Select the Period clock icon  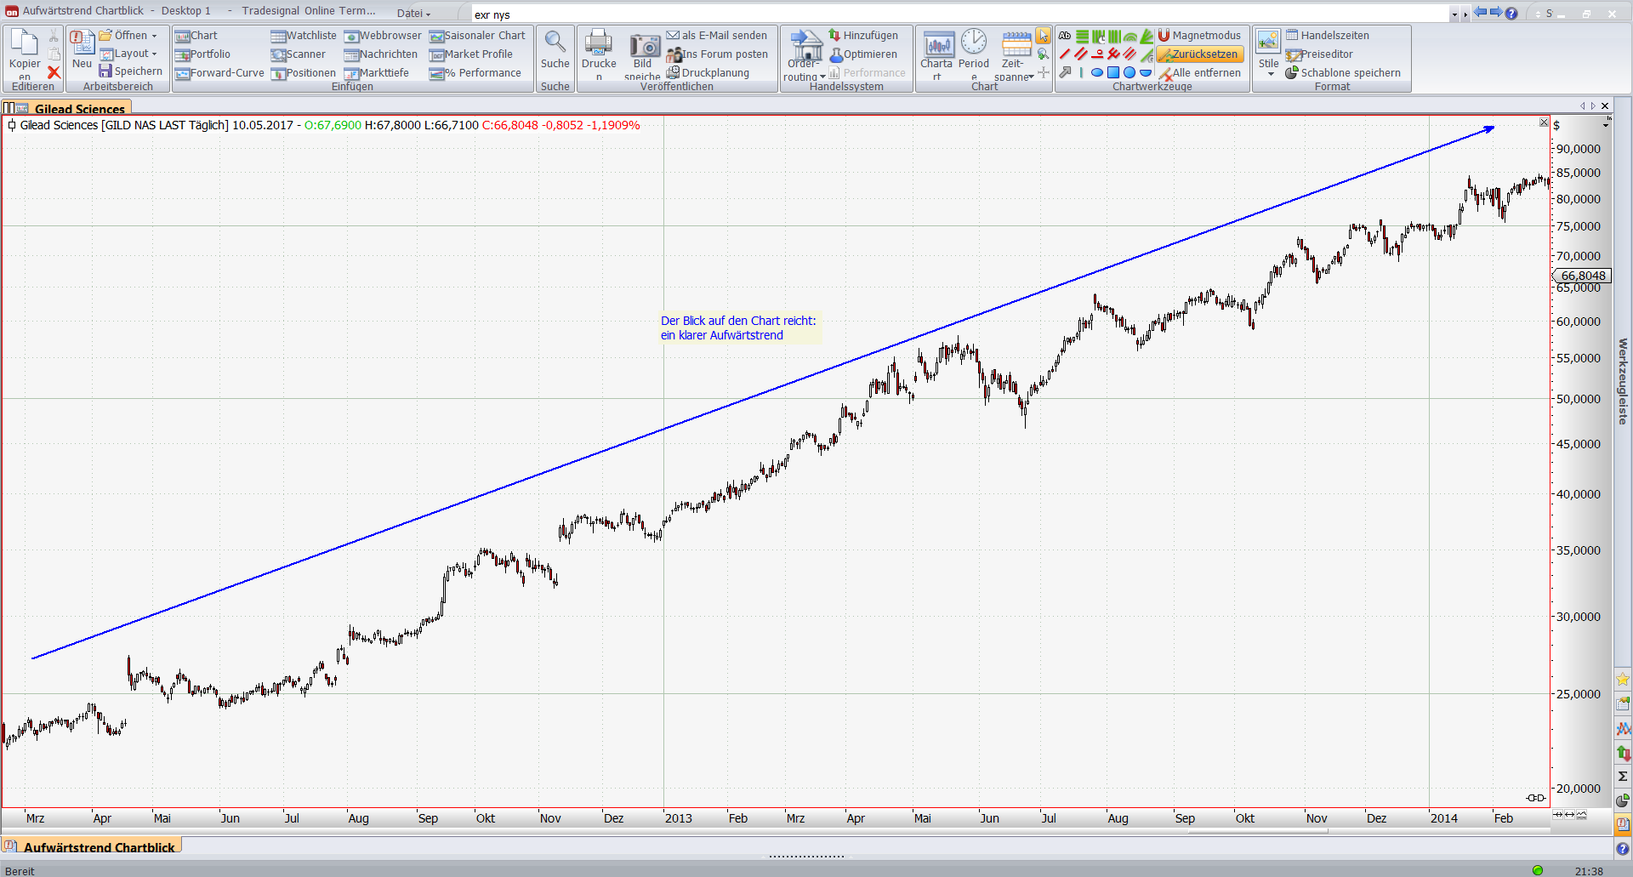coord(974,43)
